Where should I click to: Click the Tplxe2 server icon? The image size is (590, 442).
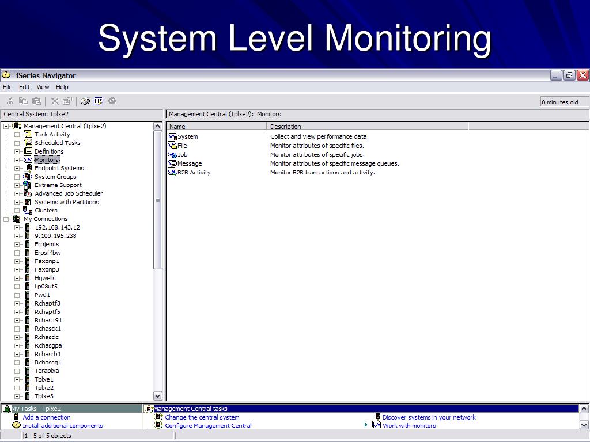(27, 387)
